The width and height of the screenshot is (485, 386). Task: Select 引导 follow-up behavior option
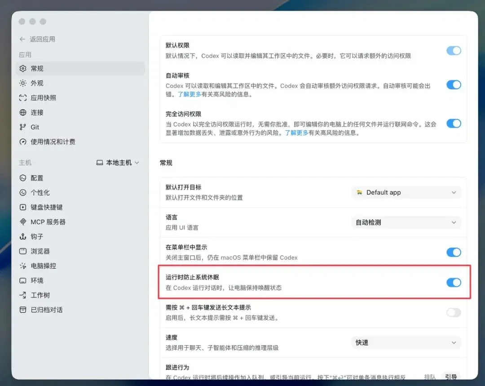[x=451, y=377]
